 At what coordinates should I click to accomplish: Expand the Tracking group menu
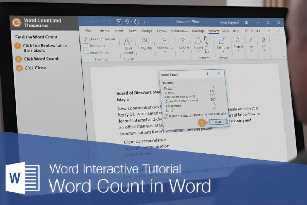click(x=183, y=45)
